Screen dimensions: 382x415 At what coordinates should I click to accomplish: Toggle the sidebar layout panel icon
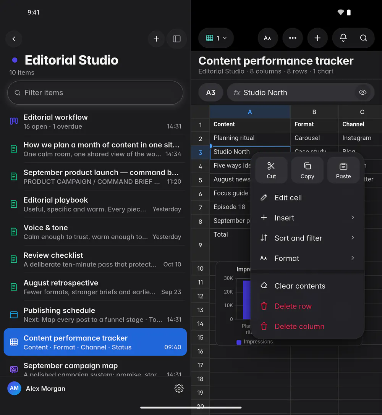pyautogui.click(x=176, y=39)
